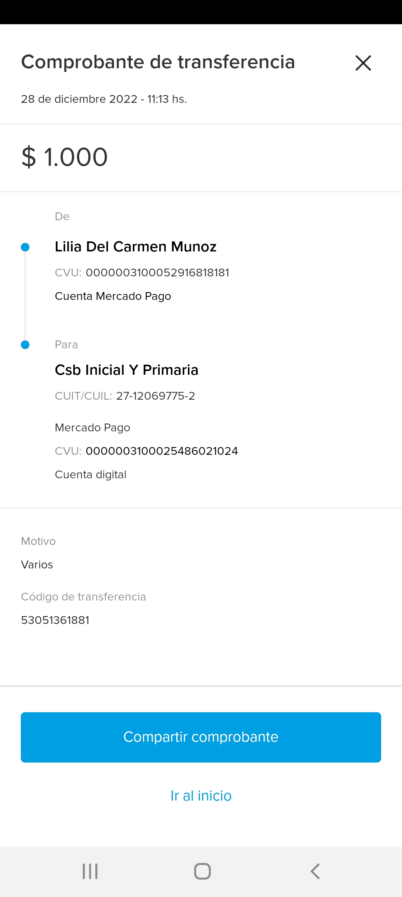402x897 pixels.
Task: Tap the Cuenta digital label
Action: (x=90, y=475)
